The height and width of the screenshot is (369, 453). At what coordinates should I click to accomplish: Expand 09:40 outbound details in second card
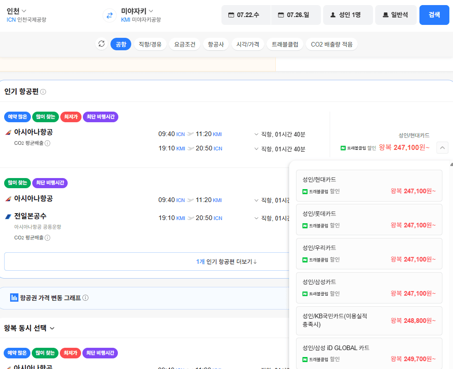point(256,200)
